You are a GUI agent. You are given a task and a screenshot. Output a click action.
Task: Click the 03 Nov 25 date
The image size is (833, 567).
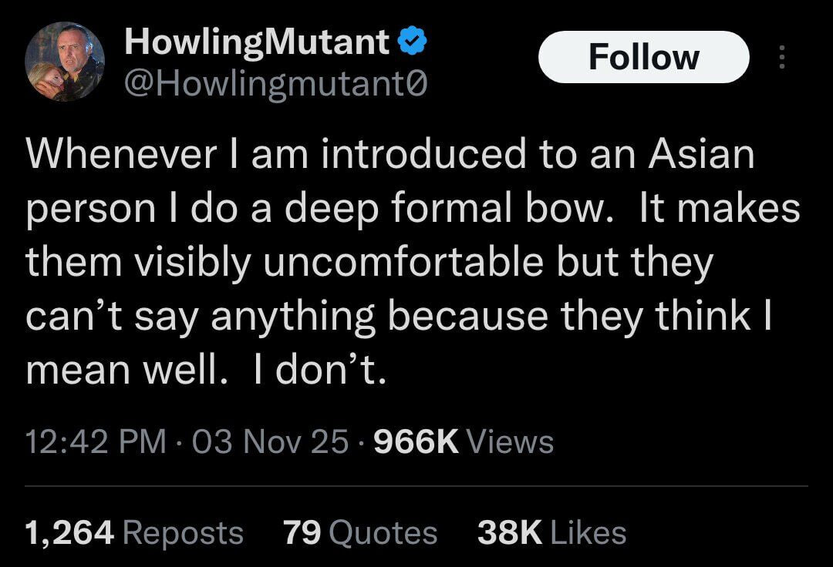[x=271, y=442]
